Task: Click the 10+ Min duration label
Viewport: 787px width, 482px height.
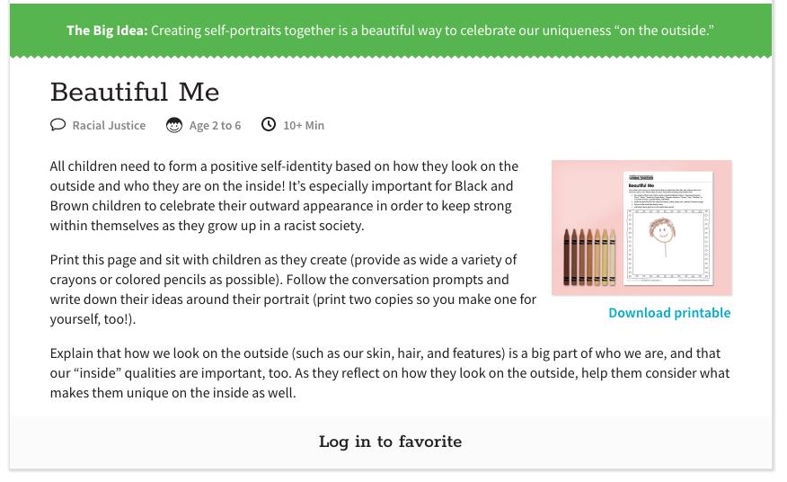Action: pyautogui.click(x=304, y=126)
